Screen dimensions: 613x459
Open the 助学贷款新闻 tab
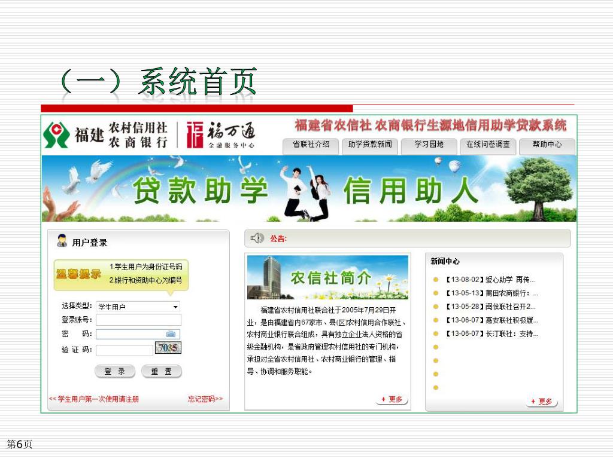[370, 145]
